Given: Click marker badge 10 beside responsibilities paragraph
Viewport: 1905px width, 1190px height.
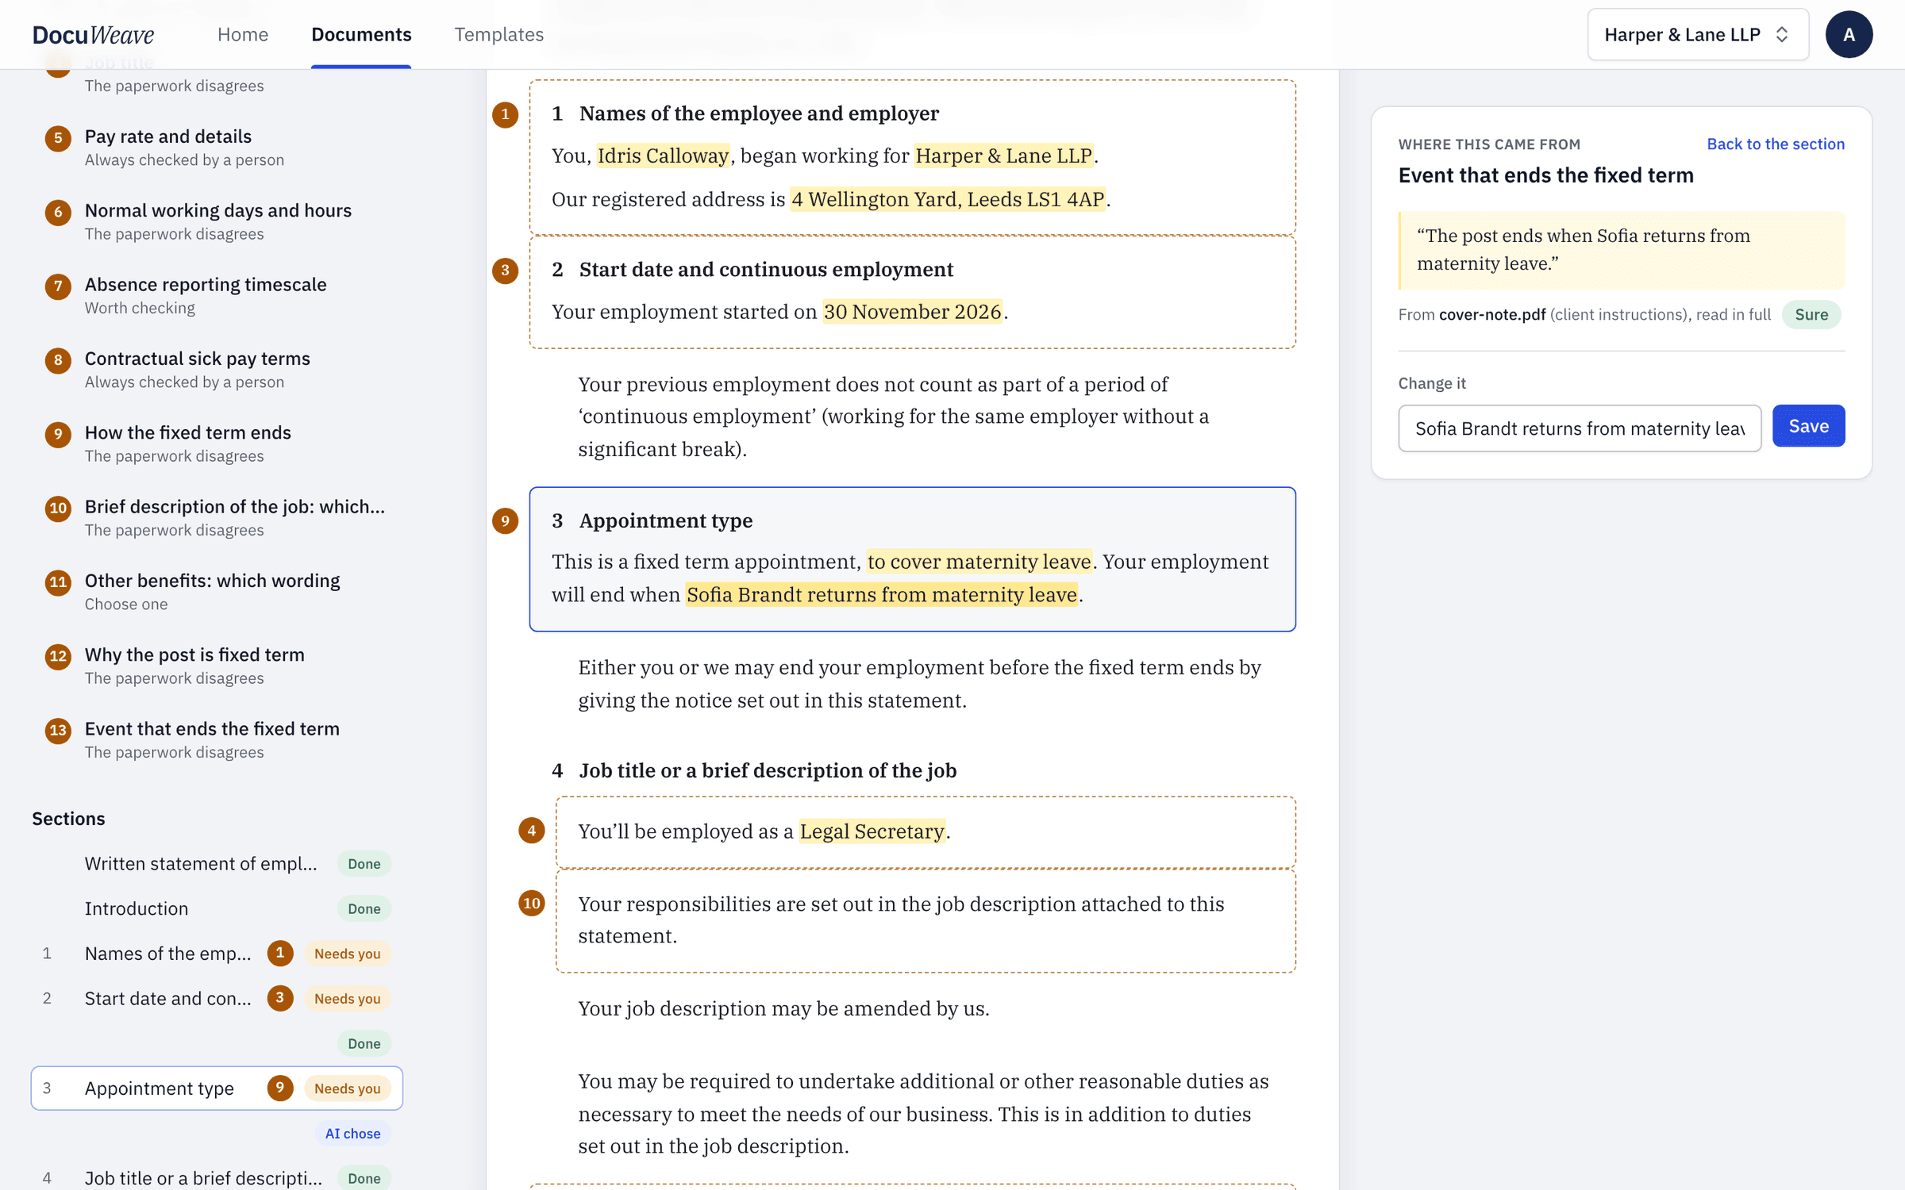Looking at the screenshot, I should (x=531, y=903).
